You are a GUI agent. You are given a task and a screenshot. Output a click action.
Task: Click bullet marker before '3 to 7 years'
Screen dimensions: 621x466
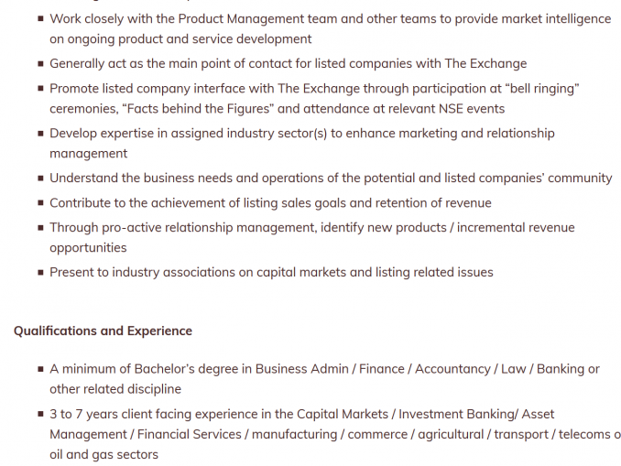[40, 414]
